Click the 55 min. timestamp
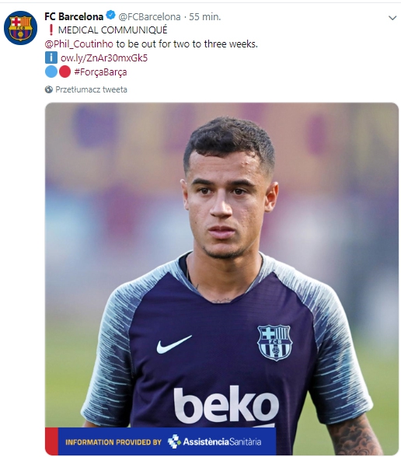The height and width of the screenshot is (457, 401). coord(205,17)
